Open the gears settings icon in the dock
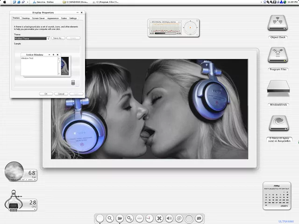The width and height of the screenshot is (299, 224). coord(130,218)
